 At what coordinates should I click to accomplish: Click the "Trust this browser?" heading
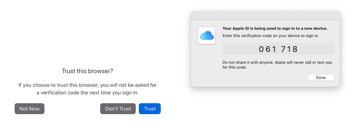pos(87,71)
